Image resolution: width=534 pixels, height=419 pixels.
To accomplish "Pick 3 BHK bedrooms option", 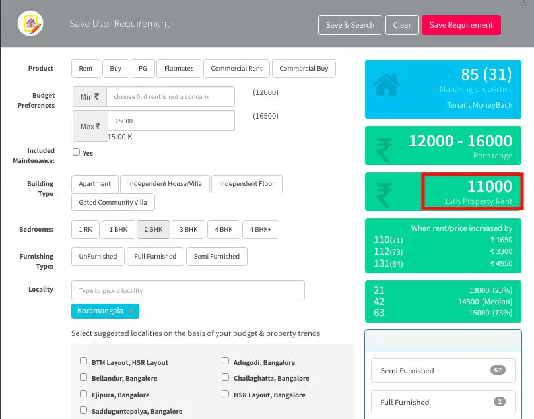I will pos(189,230).
